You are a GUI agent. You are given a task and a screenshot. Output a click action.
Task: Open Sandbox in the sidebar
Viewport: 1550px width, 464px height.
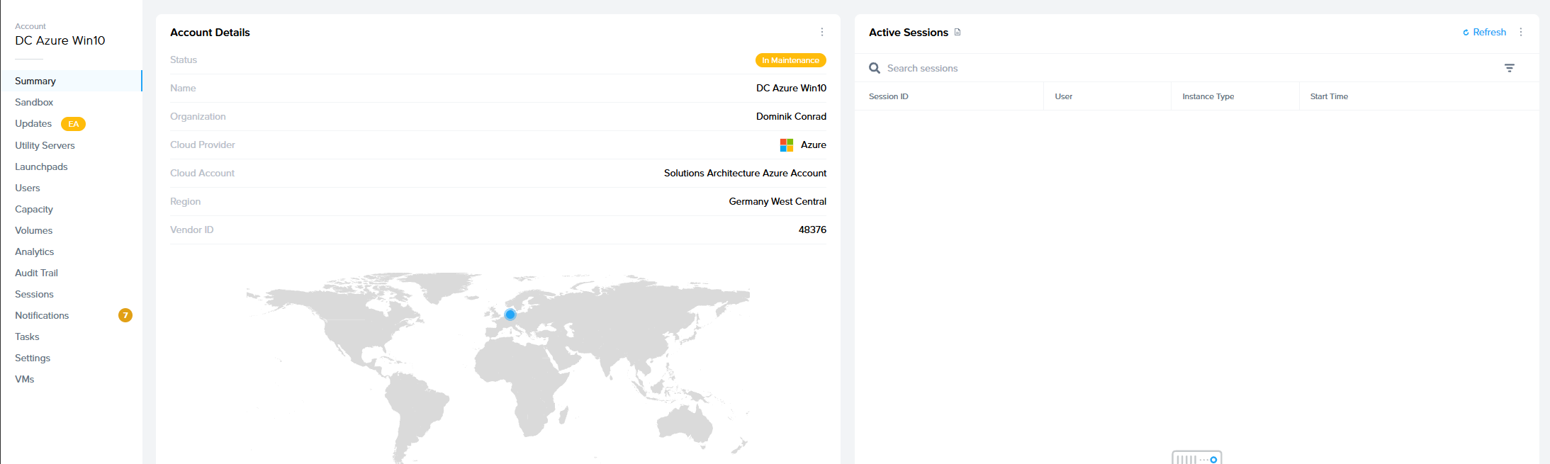34,102
